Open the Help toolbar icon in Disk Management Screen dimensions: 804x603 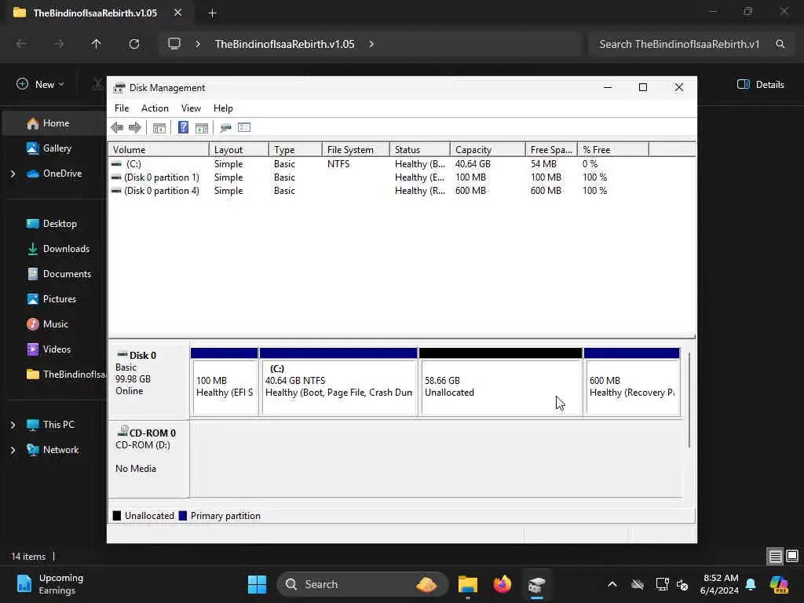183,128
